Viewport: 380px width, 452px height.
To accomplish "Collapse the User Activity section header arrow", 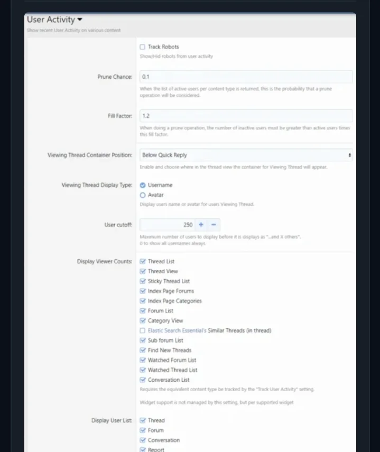I will click(x=80, y=20).
